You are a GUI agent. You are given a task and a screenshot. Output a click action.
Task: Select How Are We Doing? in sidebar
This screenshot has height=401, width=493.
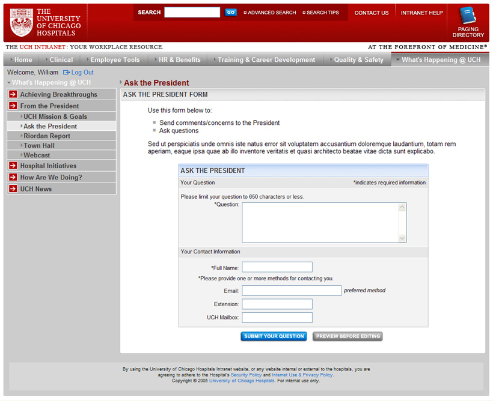coord(61,177)
